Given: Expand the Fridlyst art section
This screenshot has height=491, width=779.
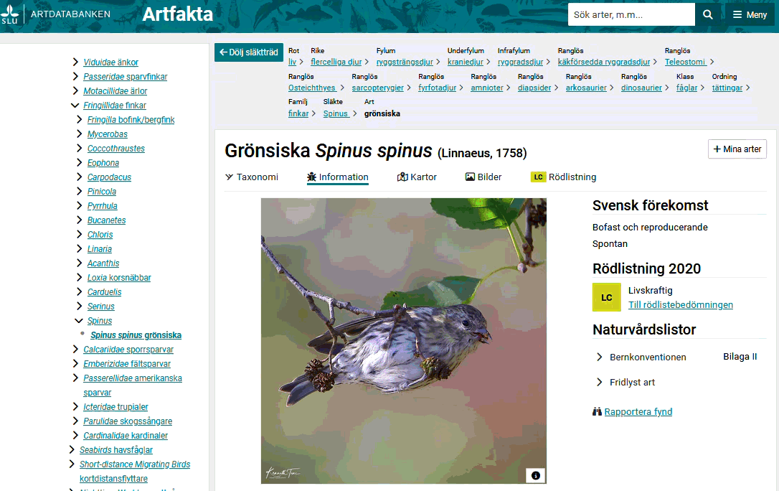Looking at the screenshot, I should pyautogui.click(x=600, y=383).
